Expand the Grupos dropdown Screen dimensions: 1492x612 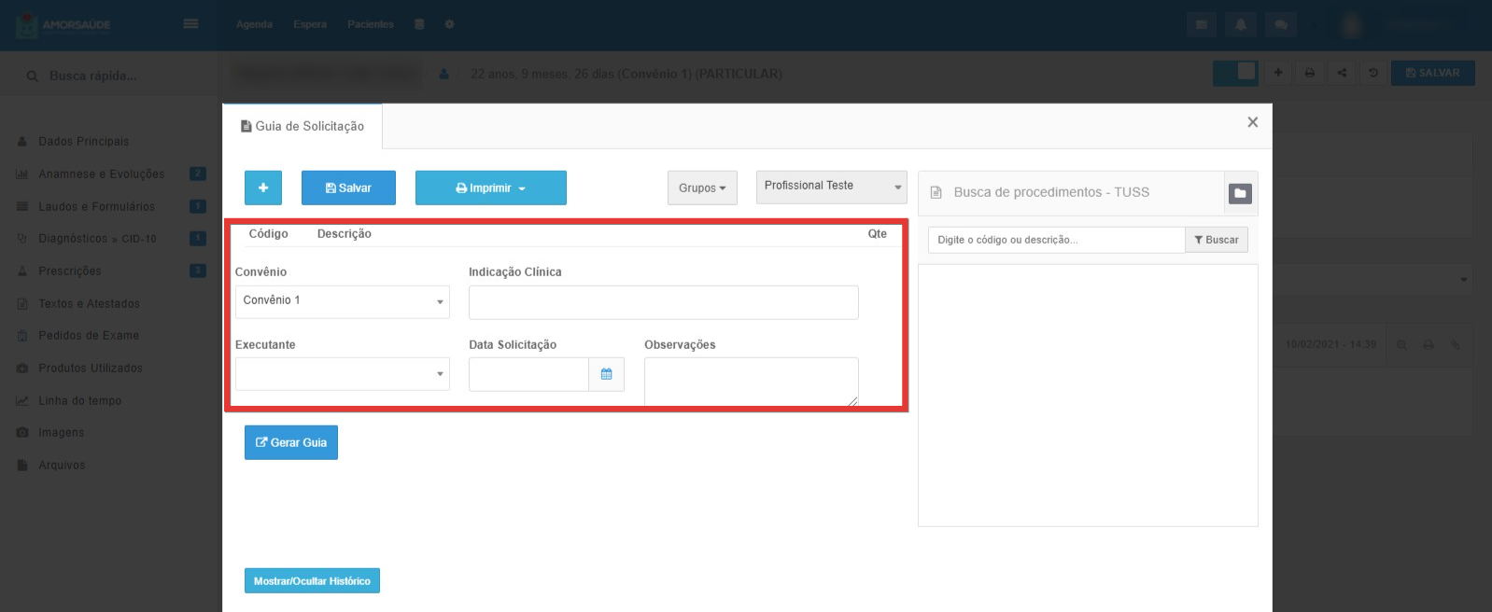point(702,188)
